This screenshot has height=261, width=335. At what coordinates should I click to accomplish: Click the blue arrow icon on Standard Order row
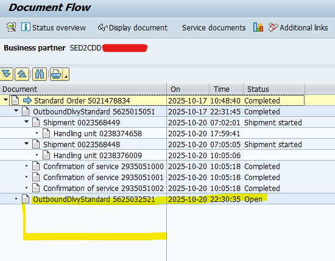click(27, 100)
